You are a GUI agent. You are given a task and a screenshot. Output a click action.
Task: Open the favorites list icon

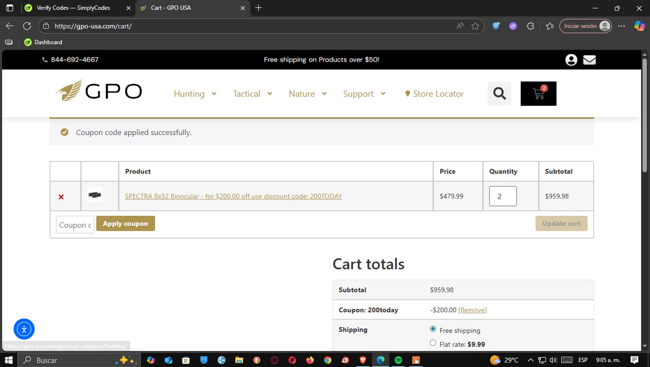[550, 26]
